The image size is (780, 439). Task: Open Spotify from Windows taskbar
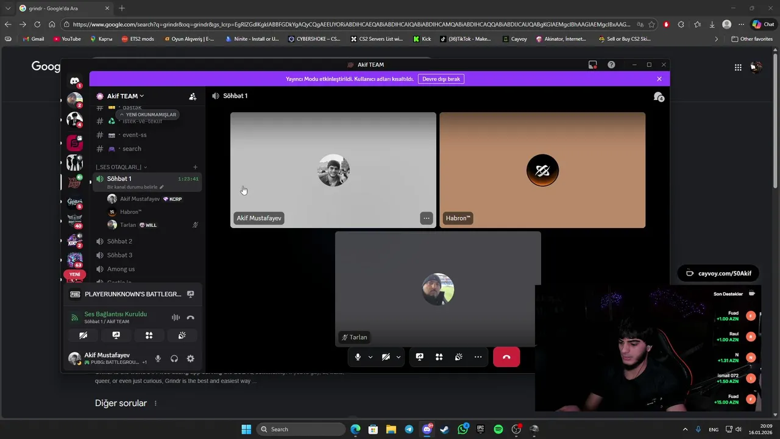pos(498,429)
